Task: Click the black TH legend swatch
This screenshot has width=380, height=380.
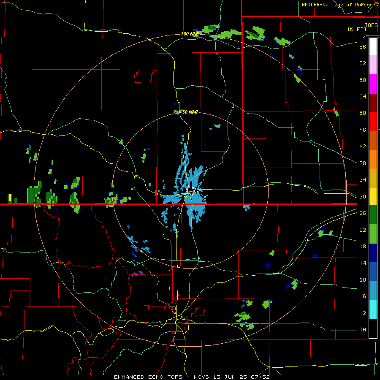Action: tap(373, 328)
